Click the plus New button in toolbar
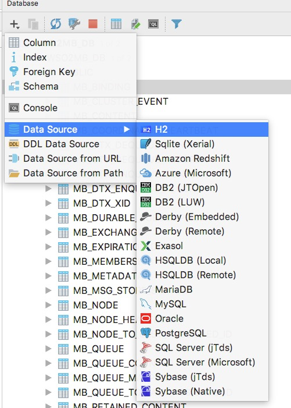This screenshot has width=291, height=408. [15, 24]
